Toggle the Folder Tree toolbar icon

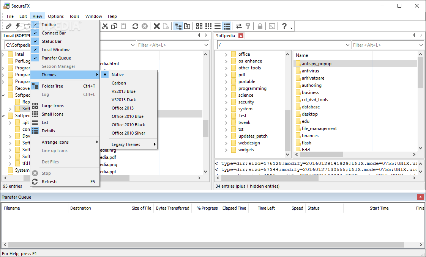(x=178, y=26)
